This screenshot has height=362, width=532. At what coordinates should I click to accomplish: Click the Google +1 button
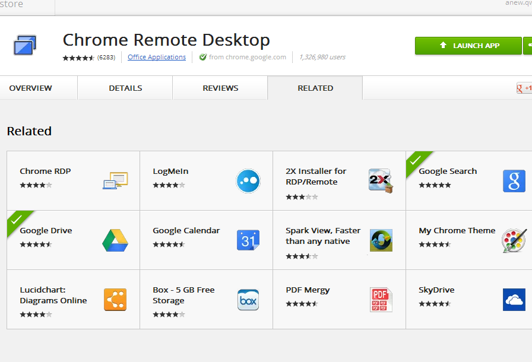point(524,88)
